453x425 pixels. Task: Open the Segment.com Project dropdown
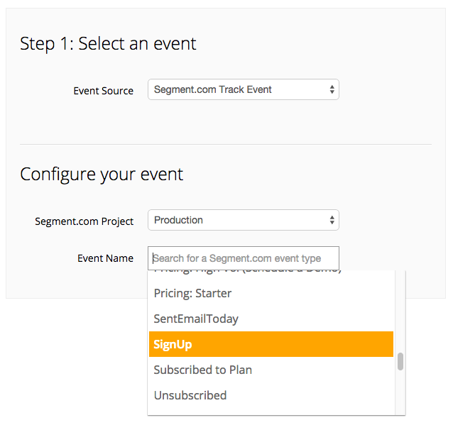click(x=244, y=220)
